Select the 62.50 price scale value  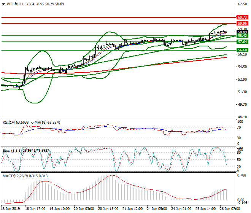point(242,4)
